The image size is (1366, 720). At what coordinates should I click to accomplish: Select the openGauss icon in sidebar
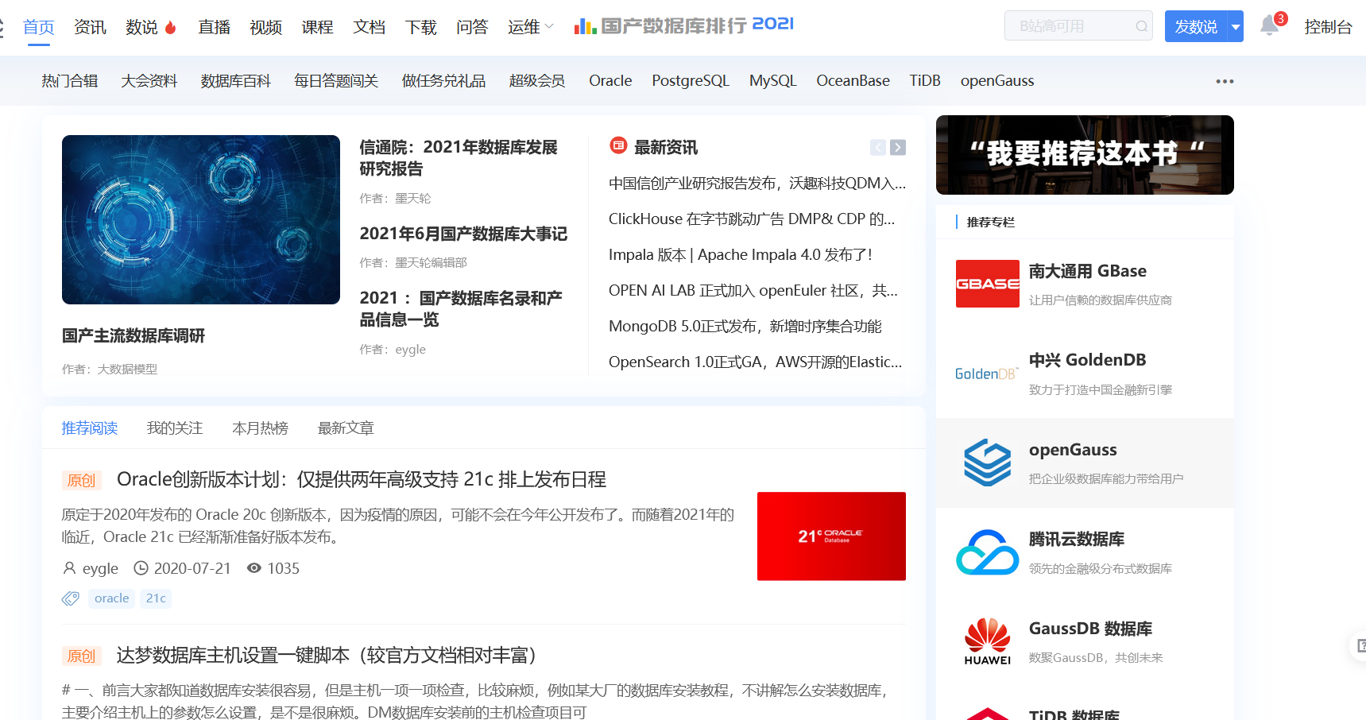[x=987, y=462]
